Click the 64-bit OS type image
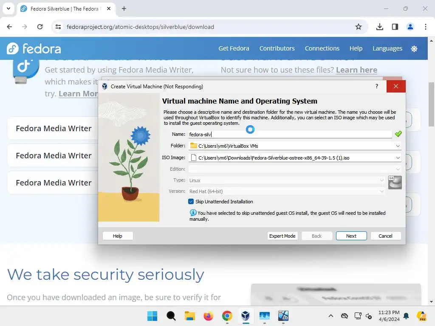 pos(395,183)
